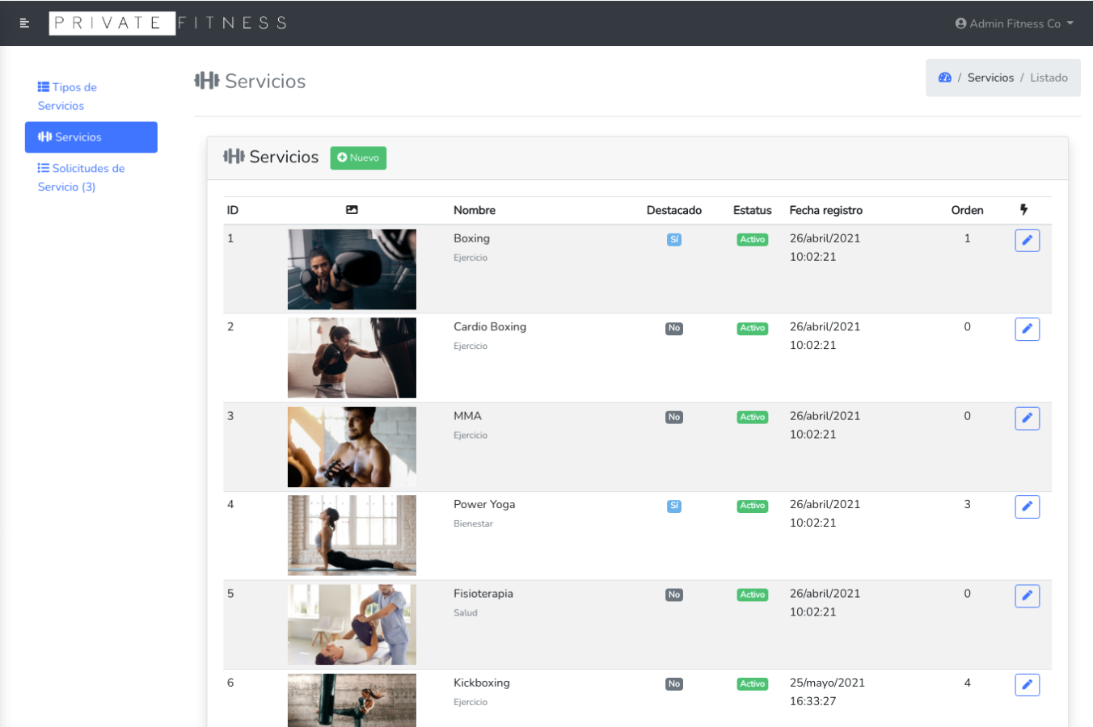Viewport: 1093px width, 727px height.
Task: Click the Private Fitness logo
Action: tap(169, 23)
